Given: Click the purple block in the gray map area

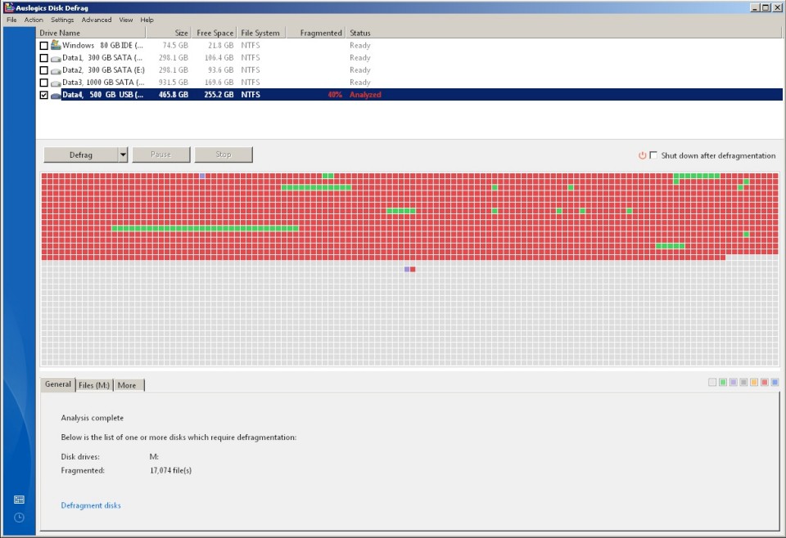Looking at the screenshot, I should 407,269.
